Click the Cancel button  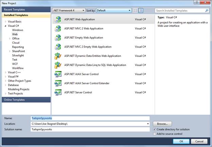(199, 141)
